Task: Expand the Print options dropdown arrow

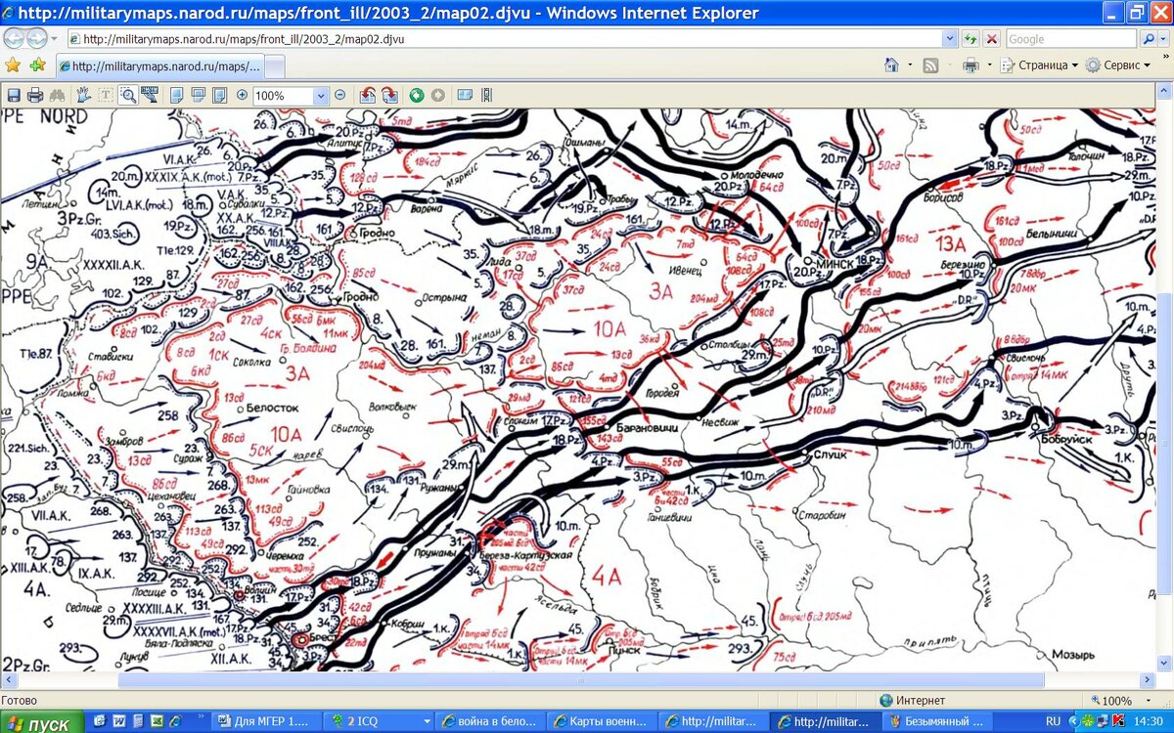Action: (x=988, y=65)
